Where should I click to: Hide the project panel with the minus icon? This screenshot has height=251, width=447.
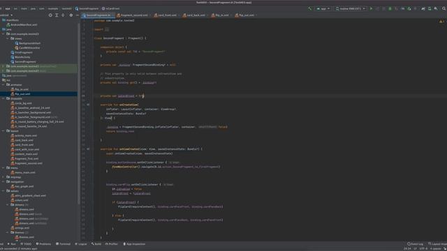(78, 15)
